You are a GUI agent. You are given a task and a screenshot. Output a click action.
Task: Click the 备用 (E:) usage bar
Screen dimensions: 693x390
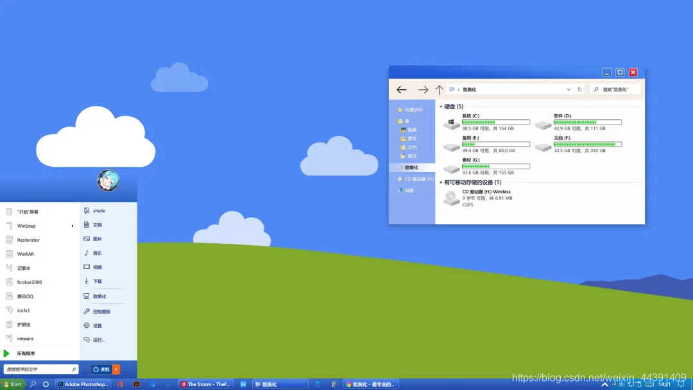496,144
